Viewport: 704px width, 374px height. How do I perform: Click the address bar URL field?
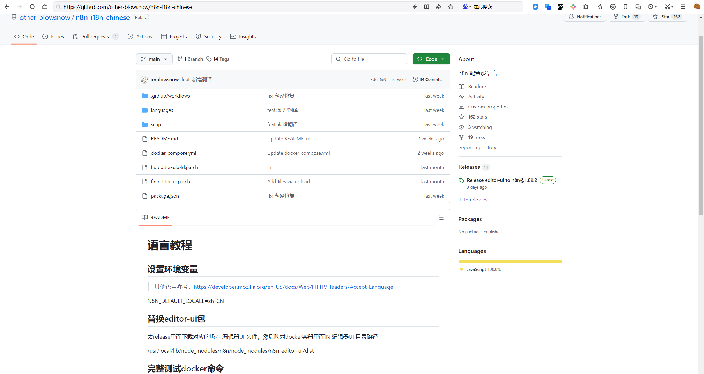233,7
